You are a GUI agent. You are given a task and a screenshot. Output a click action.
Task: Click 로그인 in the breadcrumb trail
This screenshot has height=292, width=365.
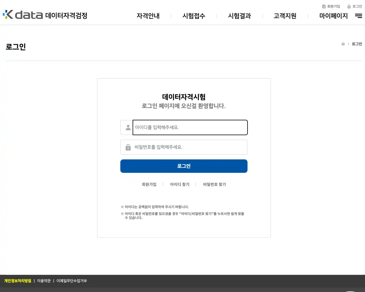click(356, 44)
